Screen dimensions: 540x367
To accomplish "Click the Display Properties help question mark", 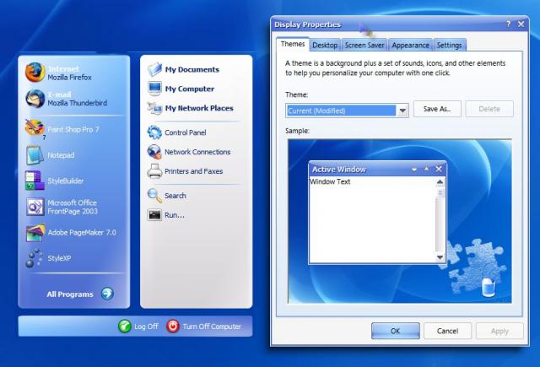I will pos(508,24).
